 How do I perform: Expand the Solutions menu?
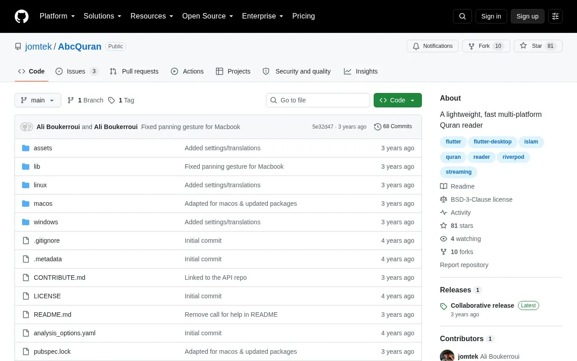[x=103, y=16]
